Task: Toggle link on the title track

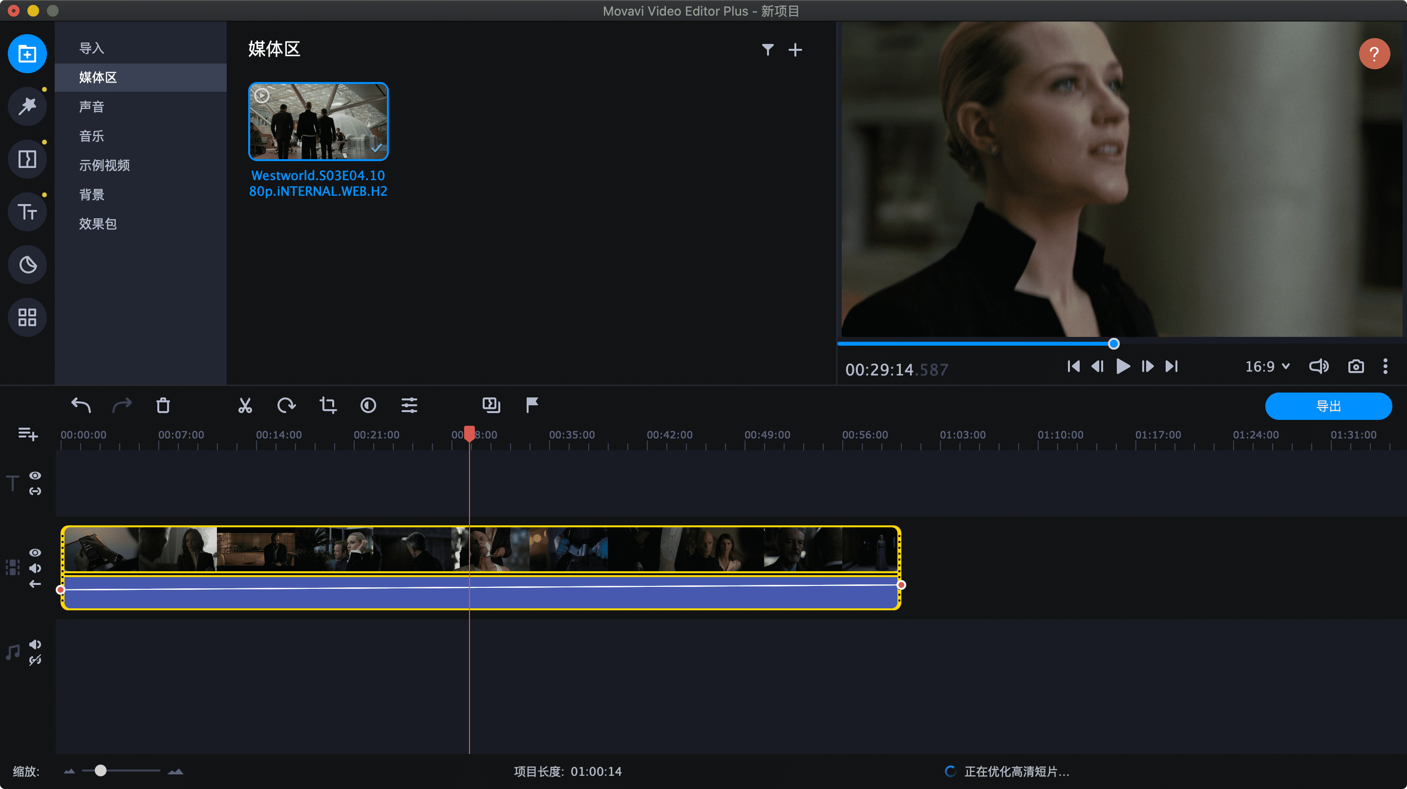Action: pos(35,492)
